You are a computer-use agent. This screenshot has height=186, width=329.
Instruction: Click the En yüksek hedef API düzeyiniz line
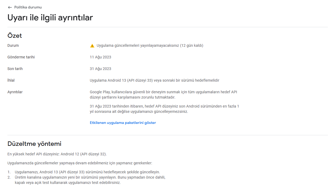[x=57, y=154]
